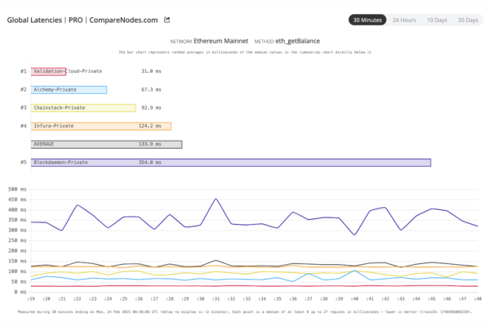Viewport: 490px width, 327px height.
Task: Click the measurement footnote text
Action: coord(245,312)
